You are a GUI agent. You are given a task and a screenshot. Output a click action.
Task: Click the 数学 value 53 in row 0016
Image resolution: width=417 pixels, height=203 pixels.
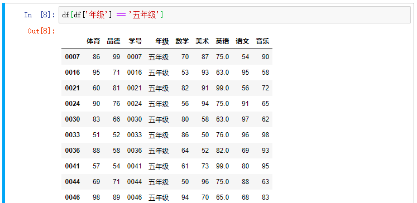click(185, 72)
